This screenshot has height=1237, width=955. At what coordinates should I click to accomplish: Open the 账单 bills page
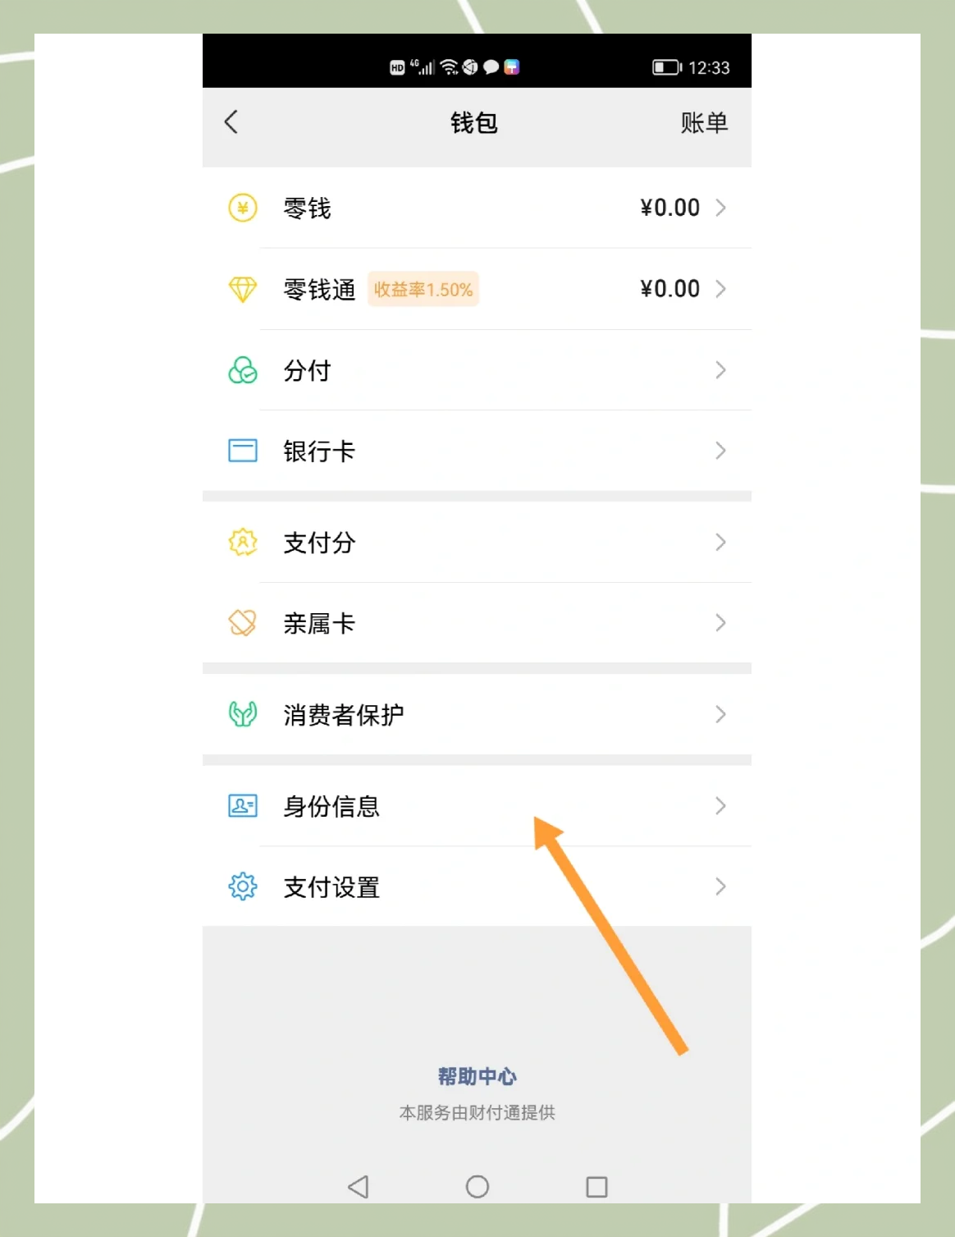pyautogui.click(x=703, y=123)
